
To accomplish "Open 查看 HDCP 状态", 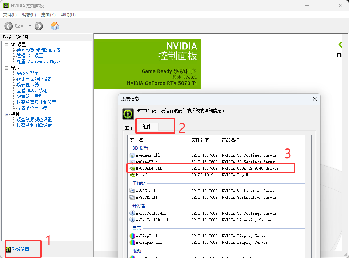I will [x=32, y=90].
